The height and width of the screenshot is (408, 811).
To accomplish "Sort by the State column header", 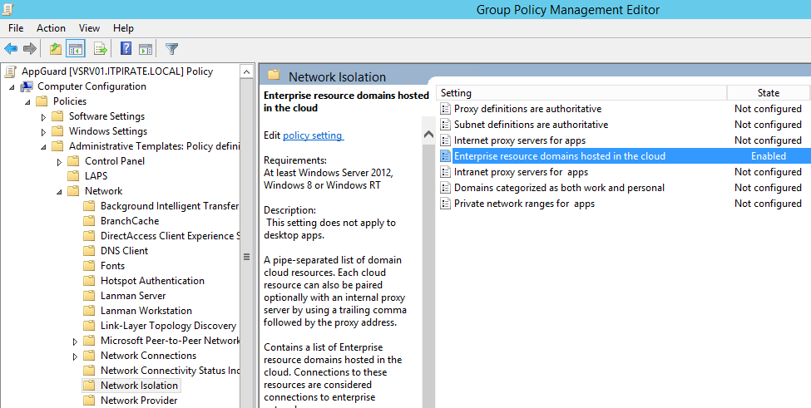I will [768, 93].
